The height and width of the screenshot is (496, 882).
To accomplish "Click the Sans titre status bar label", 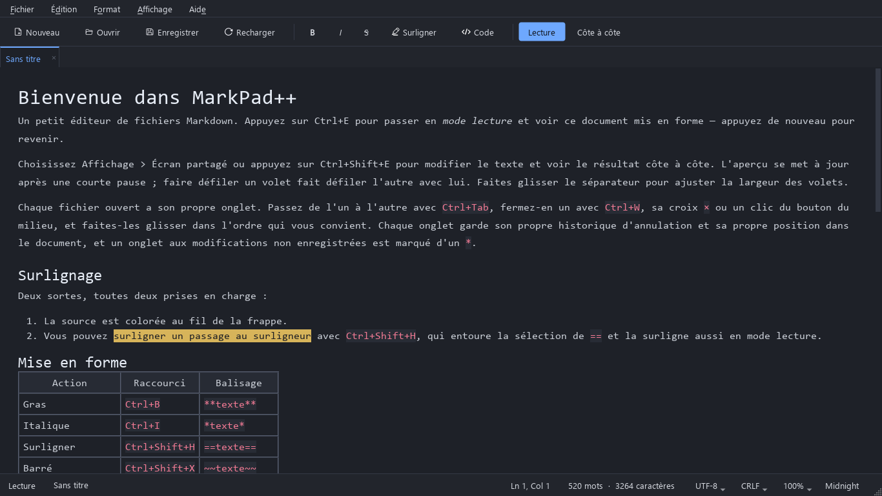I will point(71,486).
